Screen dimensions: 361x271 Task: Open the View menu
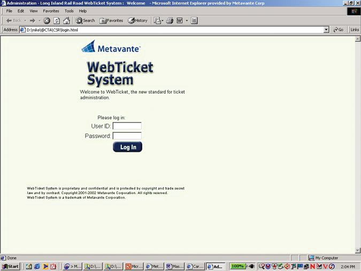tap(34, 11)
